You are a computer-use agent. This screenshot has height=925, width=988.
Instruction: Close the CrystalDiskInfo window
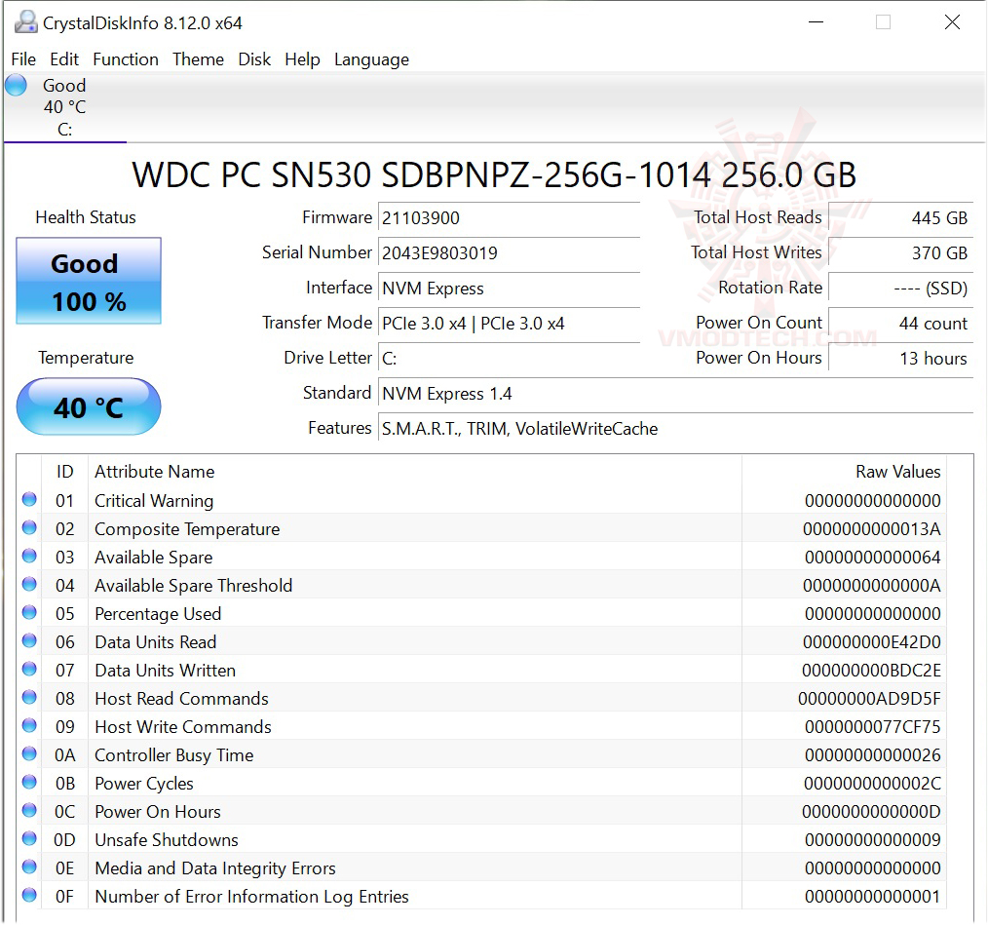point(952,22)
